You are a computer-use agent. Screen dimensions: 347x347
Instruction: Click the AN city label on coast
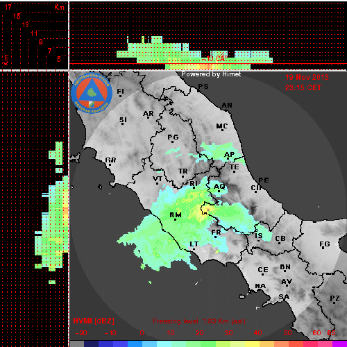click(227, 105)
